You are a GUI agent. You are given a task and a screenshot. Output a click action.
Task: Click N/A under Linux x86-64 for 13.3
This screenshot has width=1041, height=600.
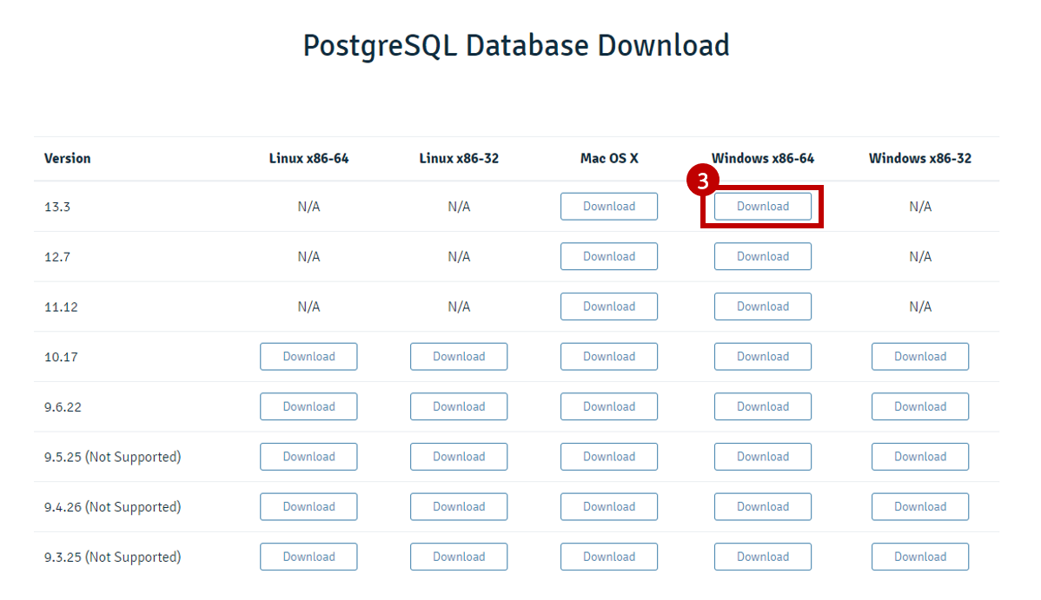(x=308, y=207)
